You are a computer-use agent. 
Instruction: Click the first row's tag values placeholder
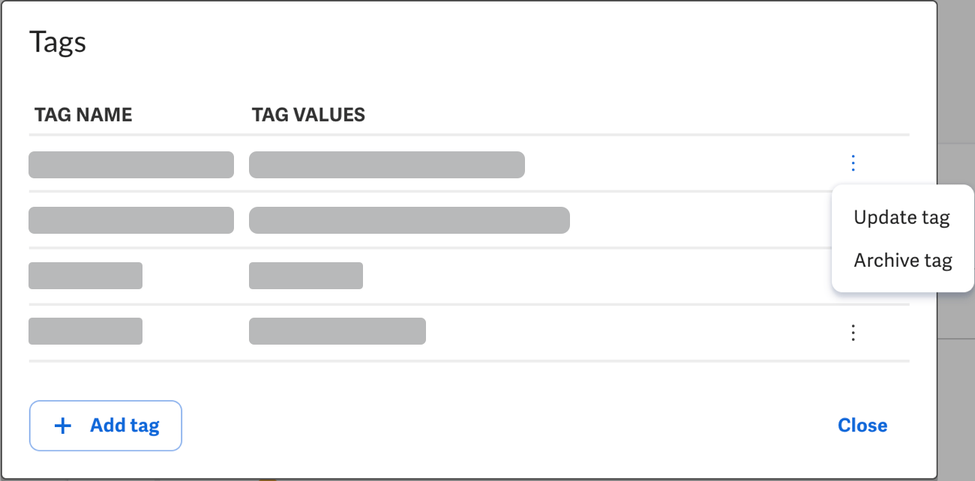(x=387, y=164)
